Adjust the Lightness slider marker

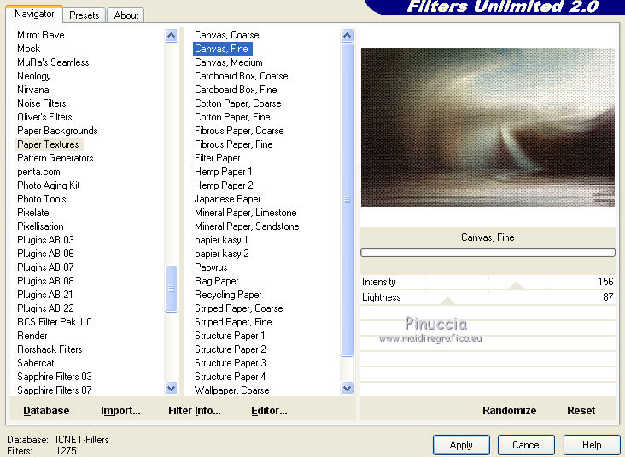pyautogui.click(x=447, y=301)
